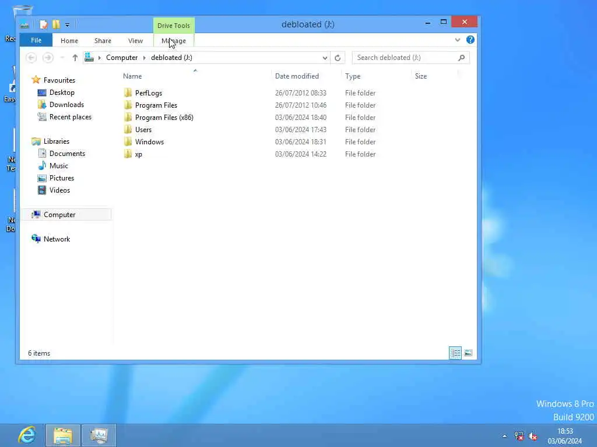Open Recent places in the navigation pane
The image size is (597, 447).
[71, 116]
